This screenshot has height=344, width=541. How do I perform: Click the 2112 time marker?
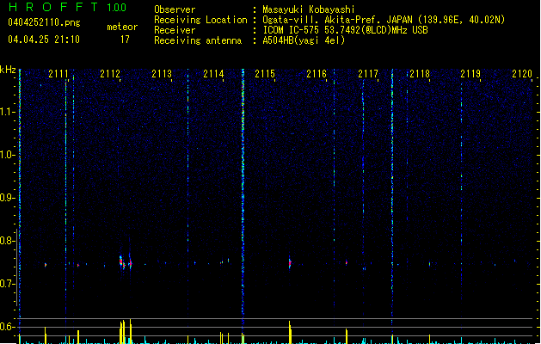click(x=110, y=74)
